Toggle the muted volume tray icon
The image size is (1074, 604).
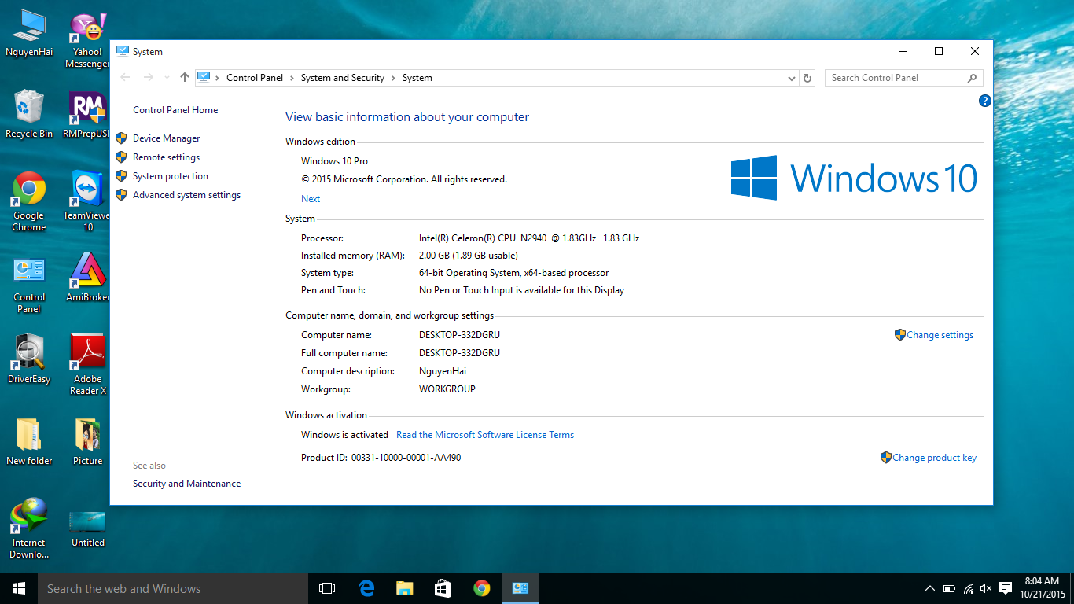tap(986, 588)
